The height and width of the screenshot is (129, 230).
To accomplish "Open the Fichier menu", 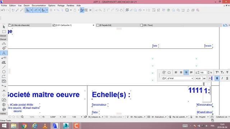I will click(4, 6).
